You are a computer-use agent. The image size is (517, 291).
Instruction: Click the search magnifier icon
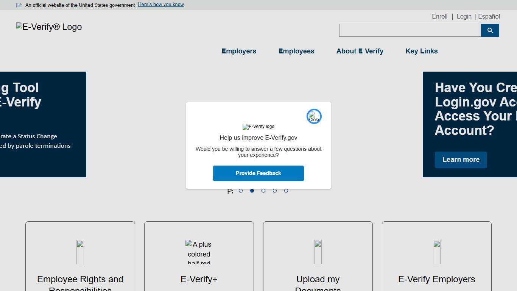tap(490, 30)
